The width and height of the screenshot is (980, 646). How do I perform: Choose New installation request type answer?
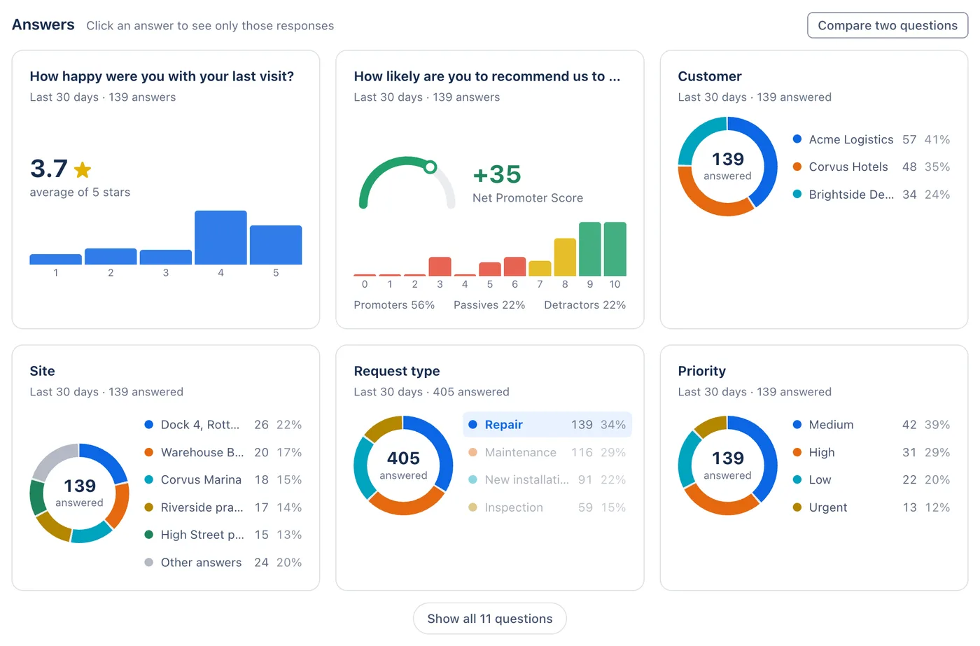click(x=547, y=480)
